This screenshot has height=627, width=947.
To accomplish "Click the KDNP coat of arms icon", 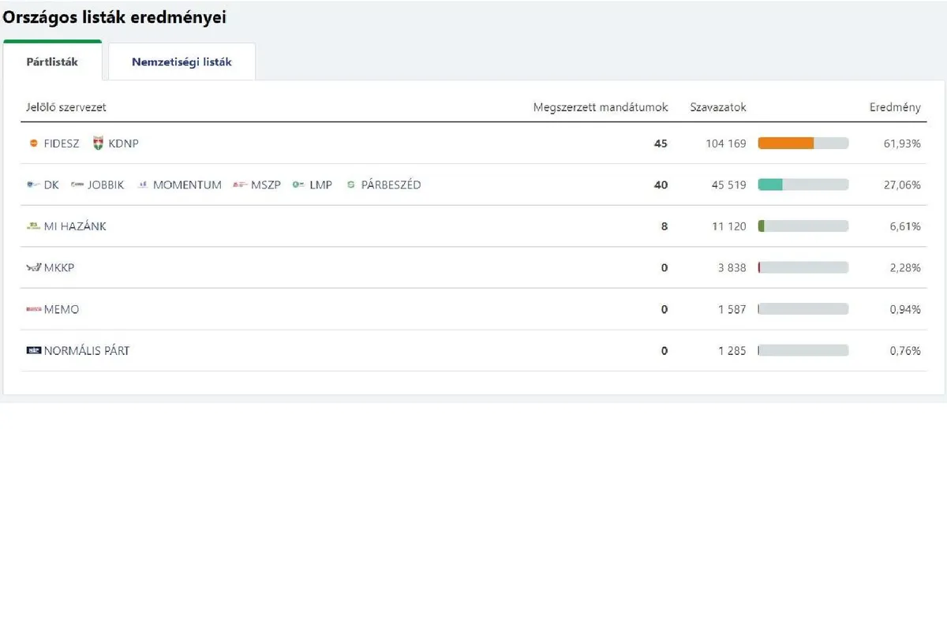I will point(98,144).
